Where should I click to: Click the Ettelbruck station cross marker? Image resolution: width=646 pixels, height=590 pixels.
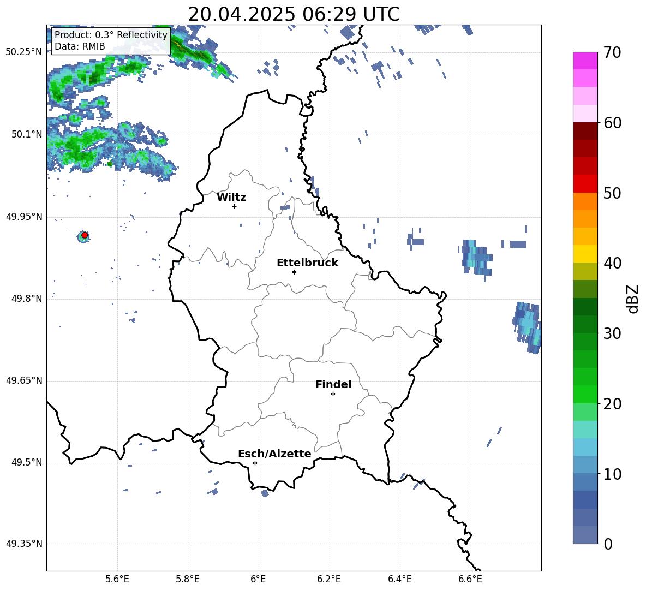(294, 272)
